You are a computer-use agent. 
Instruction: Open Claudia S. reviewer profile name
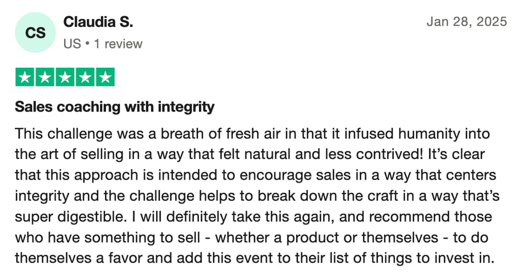click(98, 22)
